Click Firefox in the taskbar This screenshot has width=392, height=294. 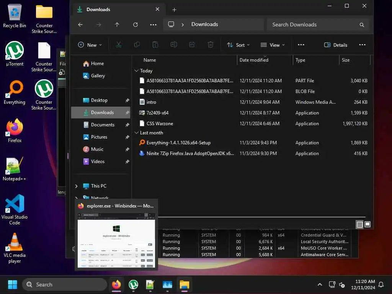(116, 284)
